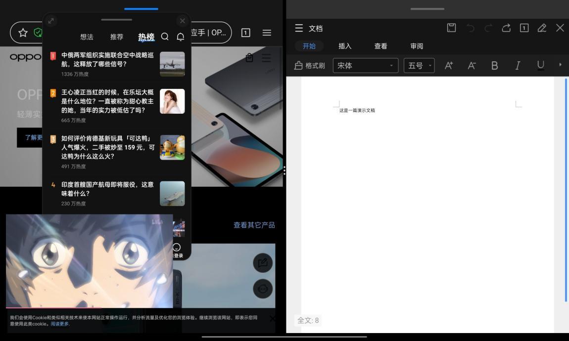The image size is (569, 341).
Task: Open the edit pencil tool
Action: point(542,28)
